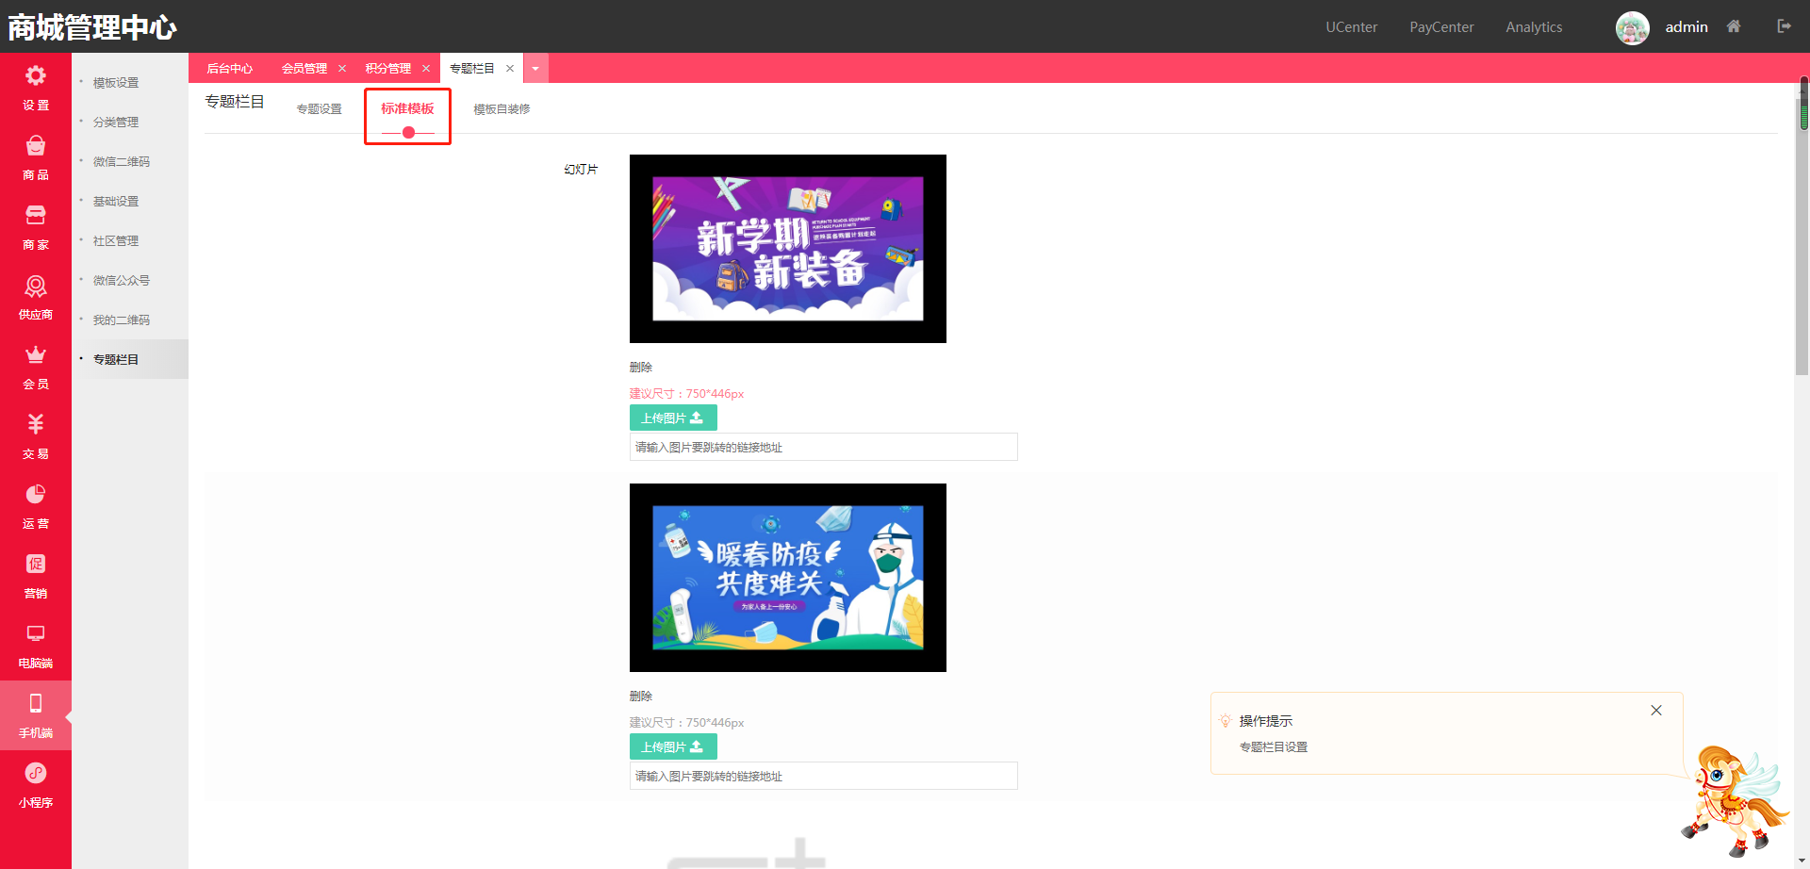Switch to the 积分管理 tab
The image size is (1810, 869).
[387, 68]
